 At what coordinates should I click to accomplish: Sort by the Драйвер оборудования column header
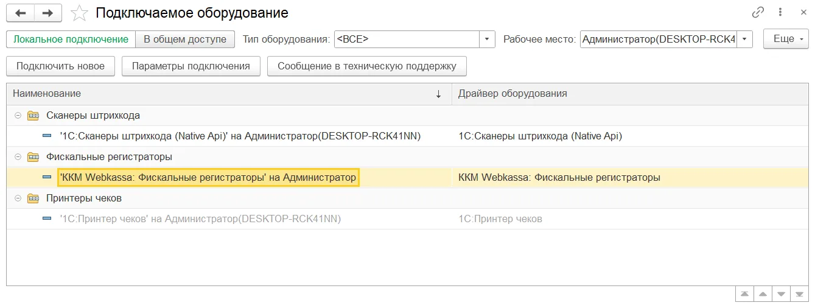coord(629,94)
